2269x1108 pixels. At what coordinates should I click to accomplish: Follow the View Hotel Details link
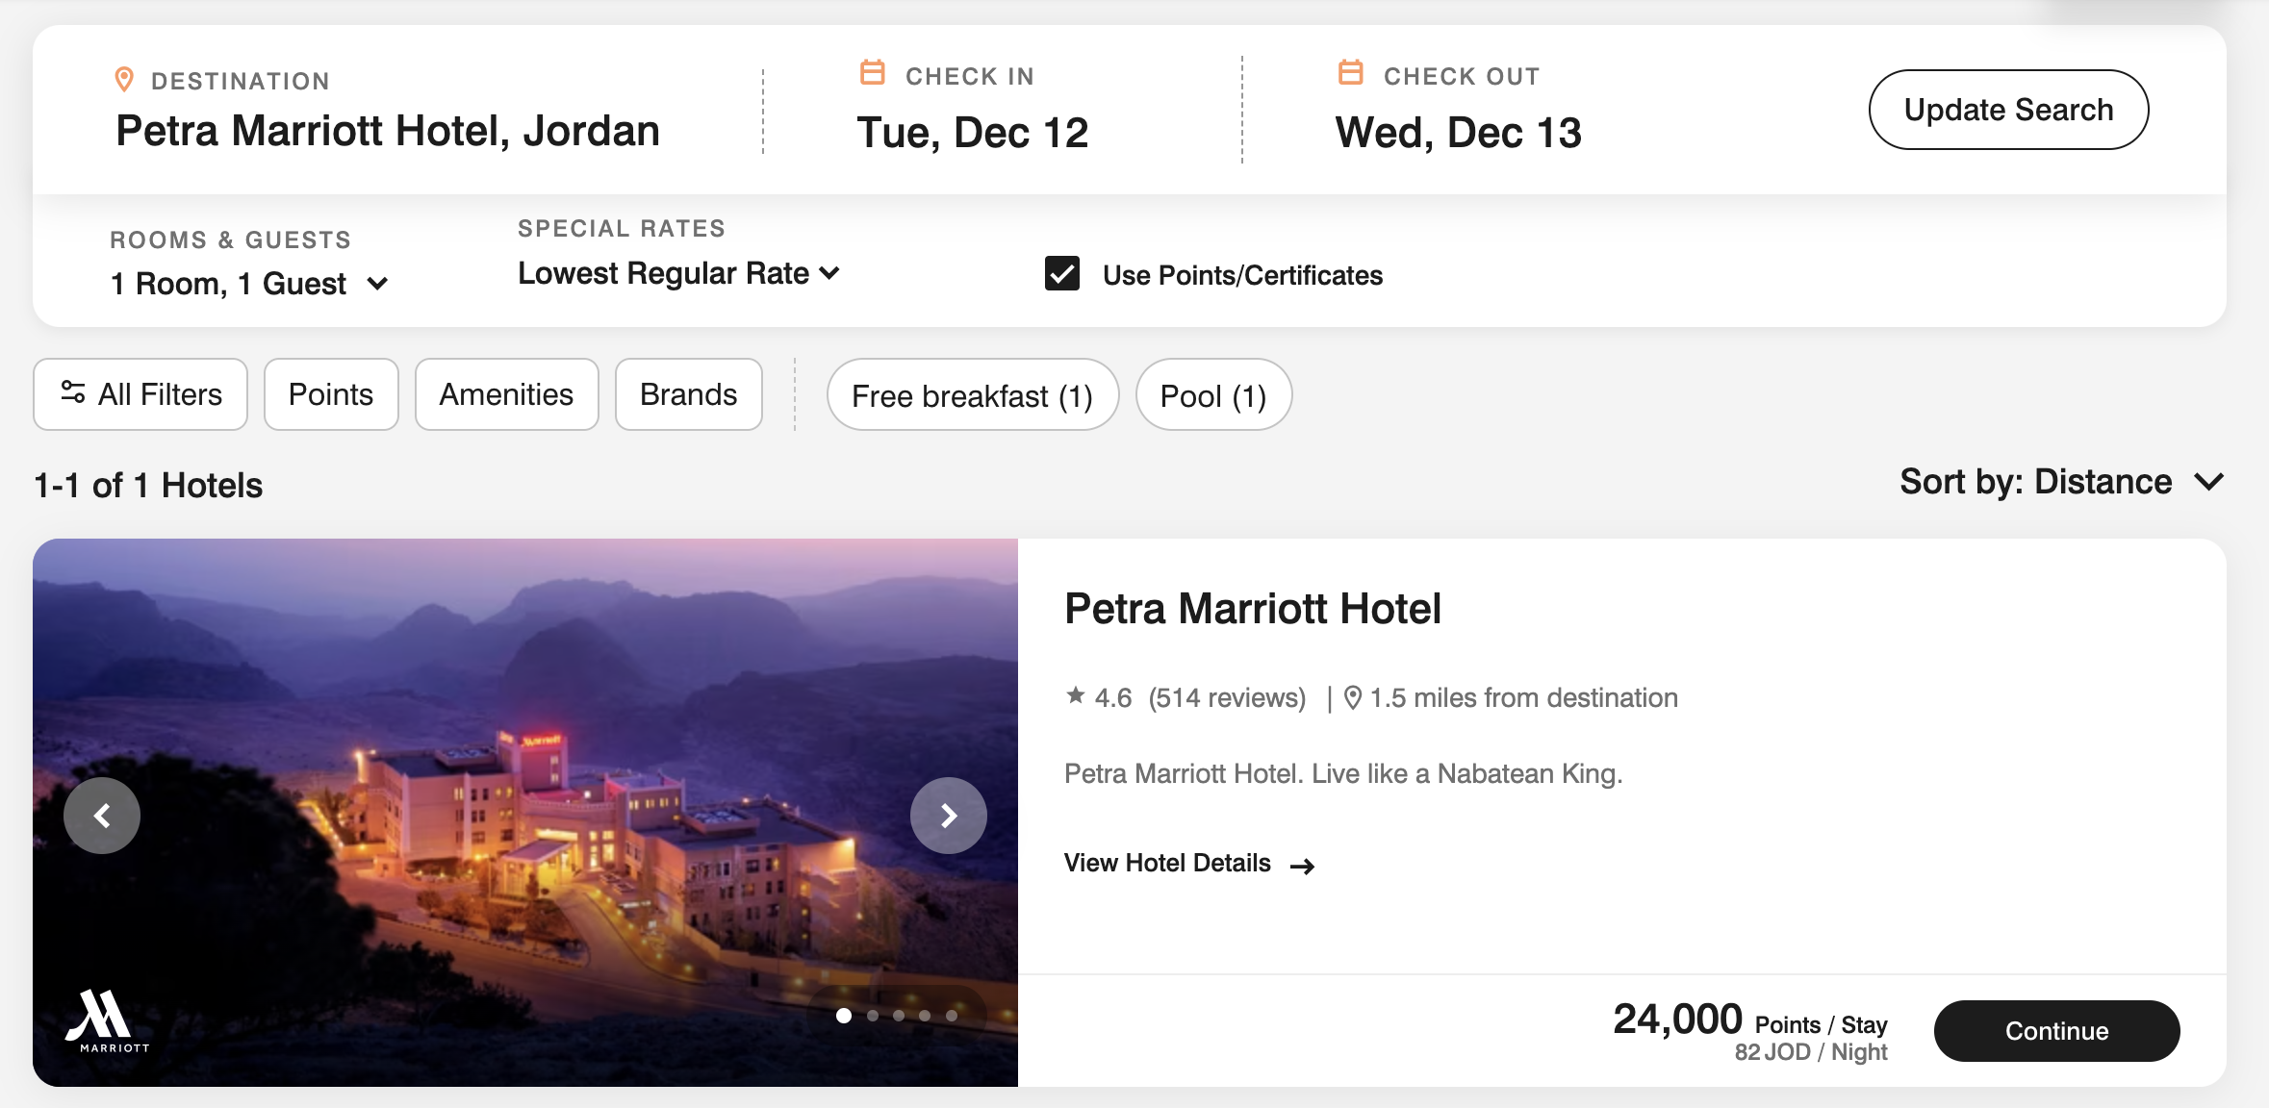tap(1189, 864)
